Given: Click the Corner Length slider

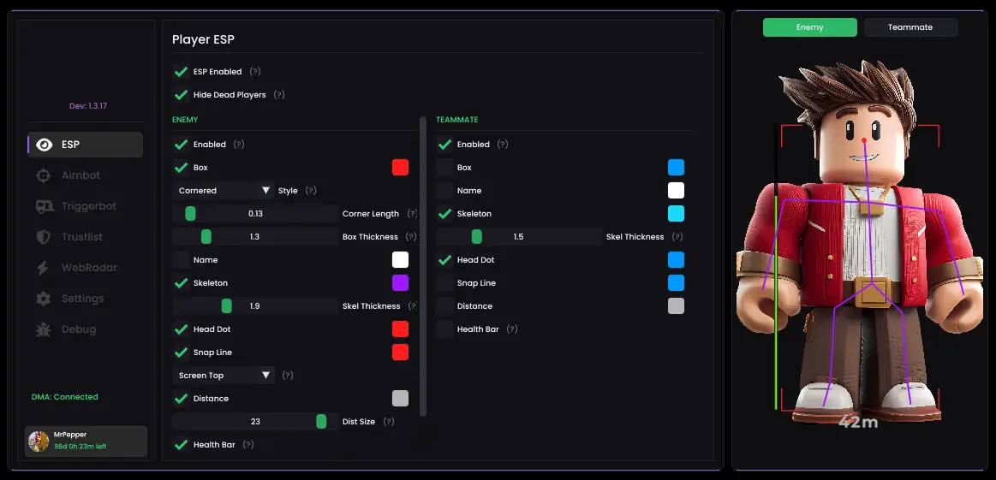Looking at the screenshot, I should tap(255, 214).
